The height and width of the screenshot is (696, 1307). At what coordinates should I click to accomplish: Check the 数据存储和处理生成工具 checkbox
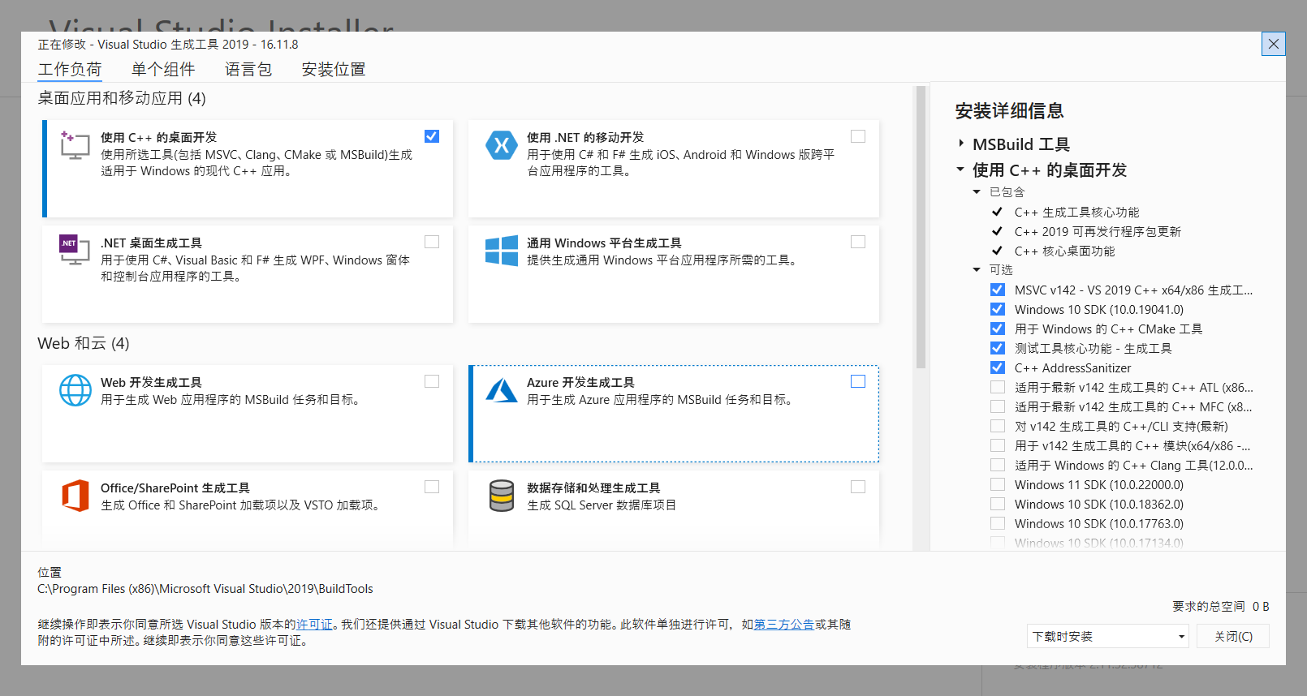[x=858, y=487]
